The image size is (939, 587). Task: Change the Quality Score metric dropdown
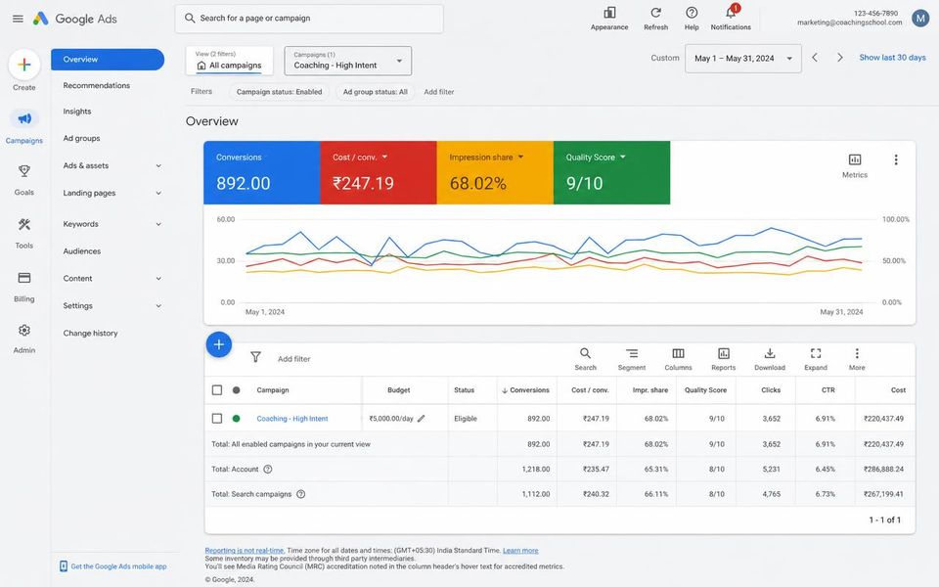(623, 157)
